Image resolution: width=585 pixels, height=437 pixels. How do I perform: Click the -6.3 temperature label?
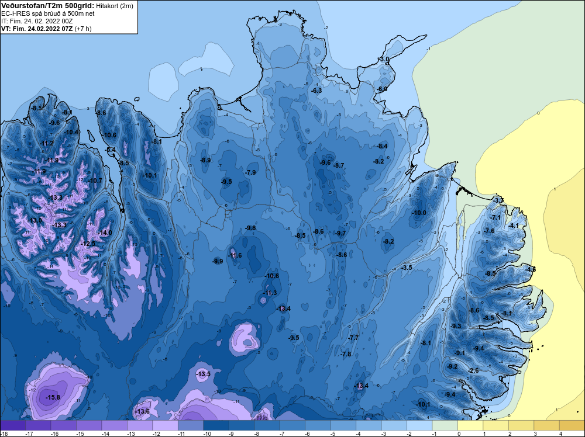[316, 91]
